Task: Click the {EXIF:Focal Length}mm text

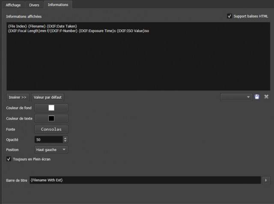Action: (27, 31)
